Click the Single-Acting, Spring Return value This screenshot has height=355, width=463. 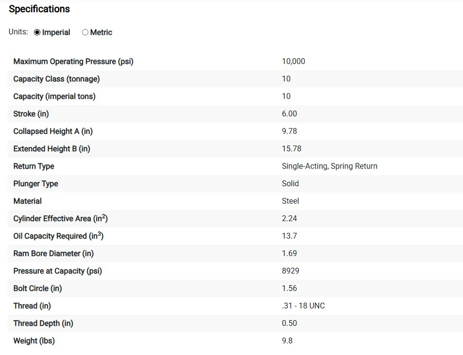[x=330, y=166]
